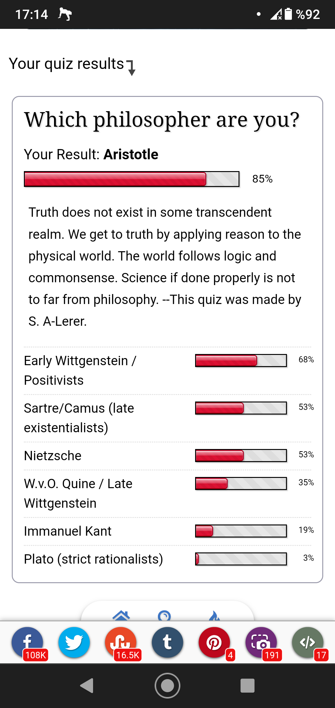The image size is (335, 708).
Task: Tap the circular refresh icon
Action: [164, 616]
